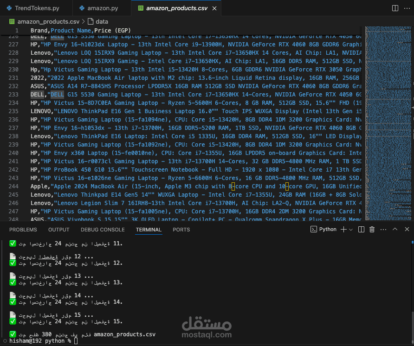Open the PROBLEMS panel tab
The width and height of the screenshot is (414, 346).
click(x=23, y=230)
